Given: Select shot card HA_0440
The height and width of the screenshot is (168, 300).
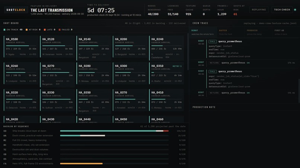Looking at the screenshot, I should [94, 119].
